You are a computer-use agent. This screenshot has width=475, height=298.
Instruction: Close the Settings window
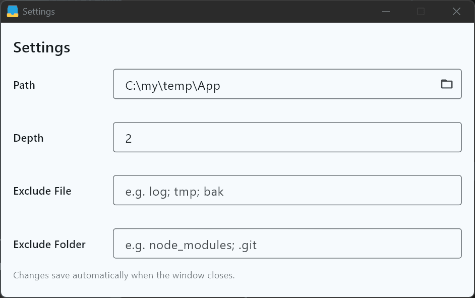[x=456, y=11]
